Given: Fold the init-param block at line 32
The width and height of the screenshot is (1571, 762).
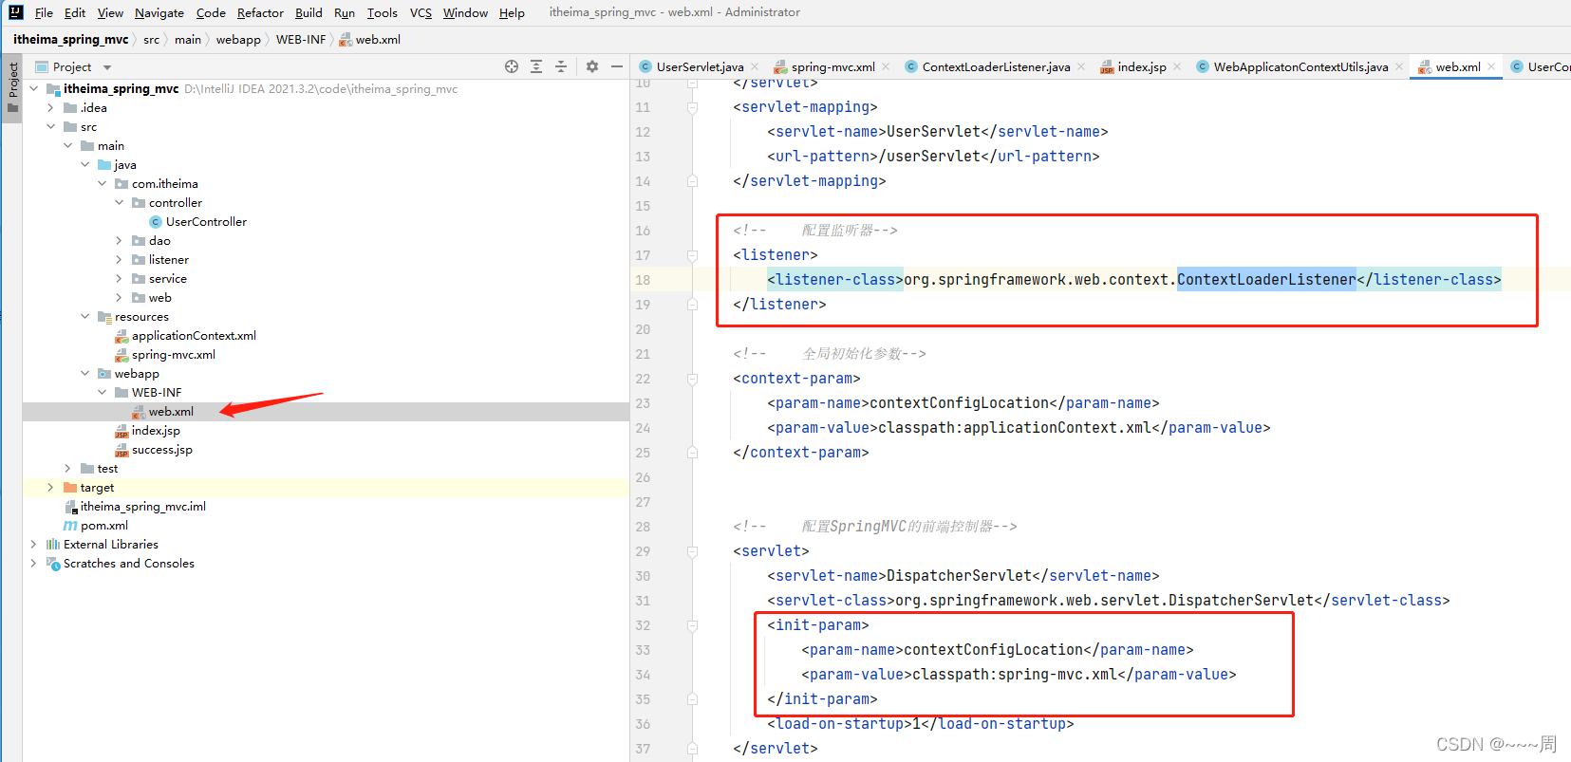Looking at the screenshot, I should [x=692, y=625].
